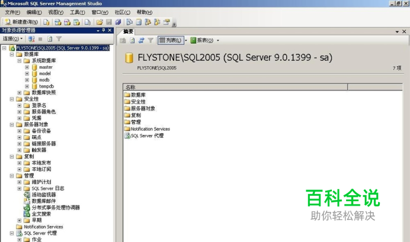This screenshot has height=242, width=410.
Task: Select Notification Services in summary list
Action: 150,129
